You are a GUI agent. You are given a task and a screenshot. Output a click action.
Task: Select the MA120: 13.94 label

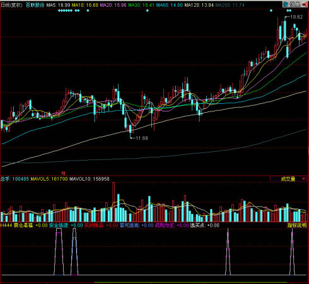tap(199, 5)
